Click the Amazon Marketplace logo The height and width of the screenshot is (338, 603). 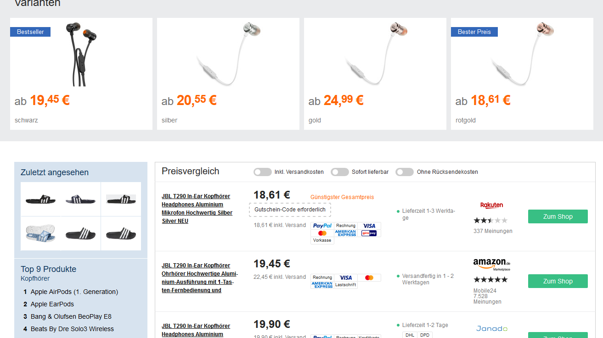491,264
